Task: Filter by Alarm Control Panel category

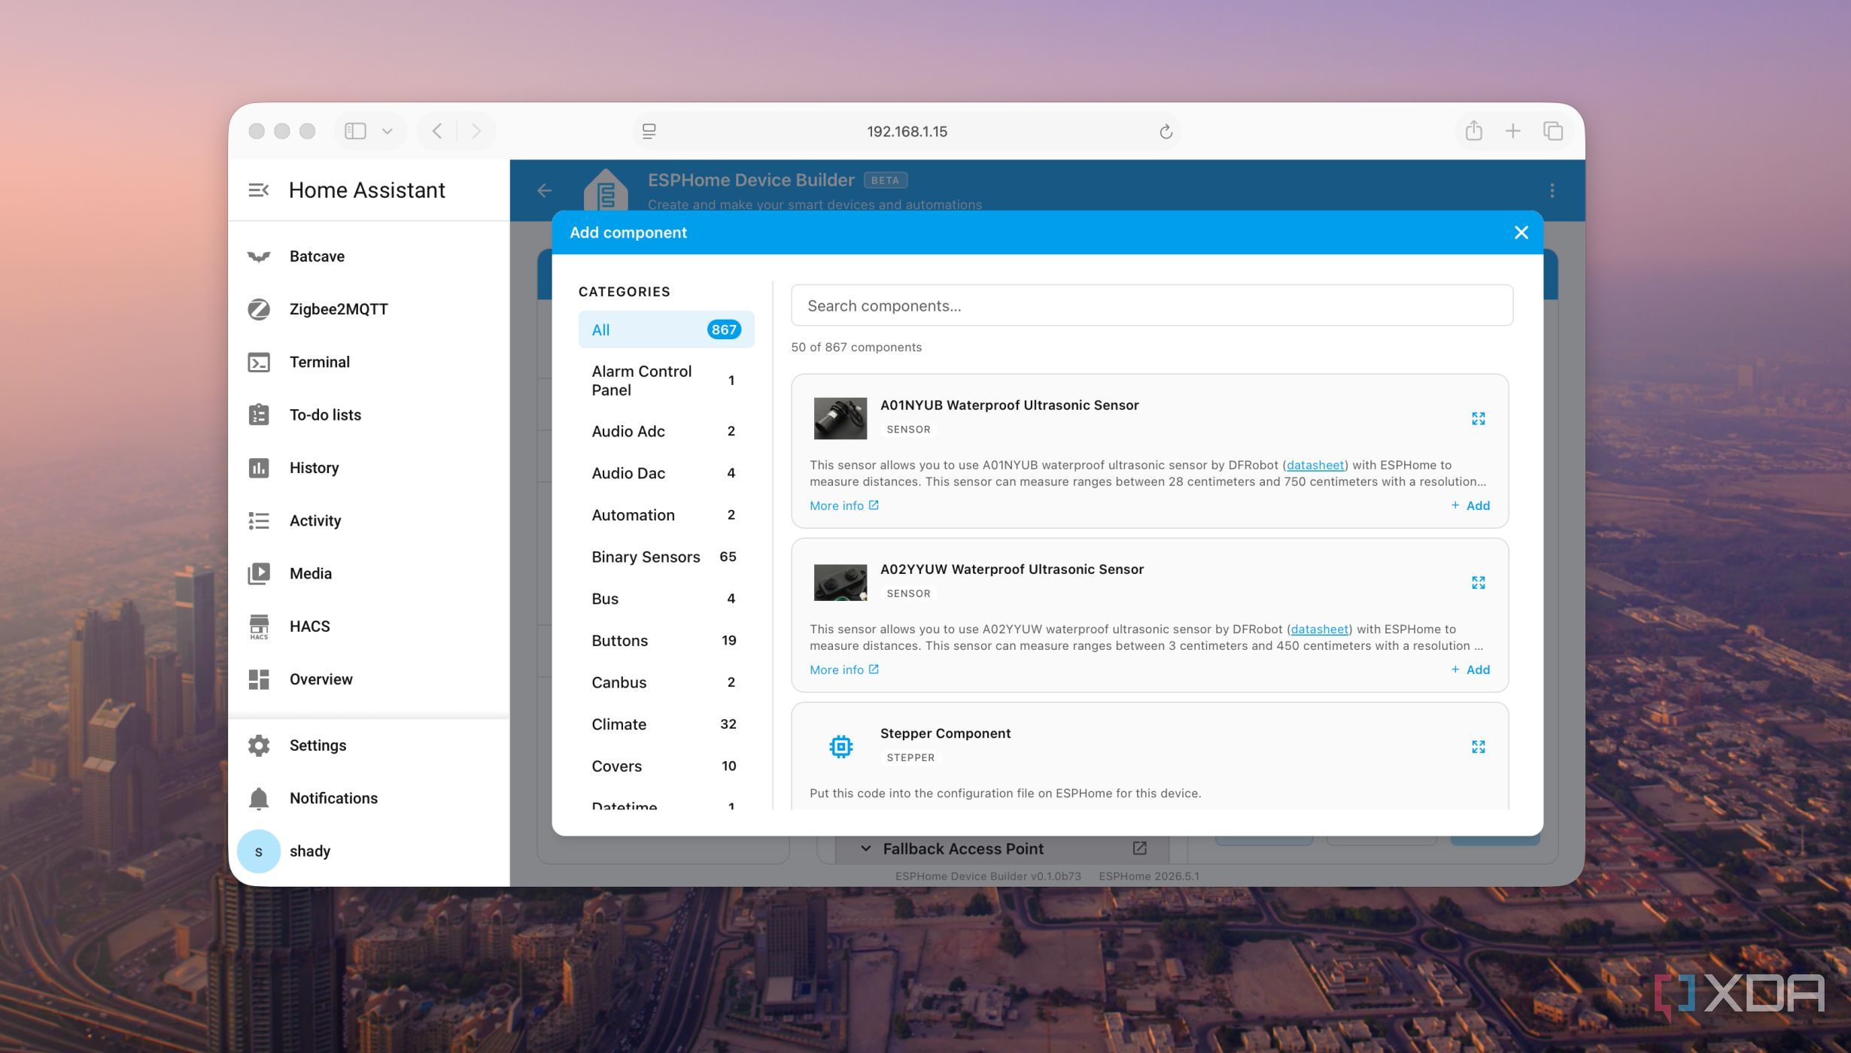Action: pos(666,381)
